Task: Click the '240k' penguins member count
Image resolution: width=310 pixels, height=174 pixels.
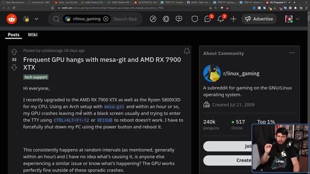Action: (209, 122)
